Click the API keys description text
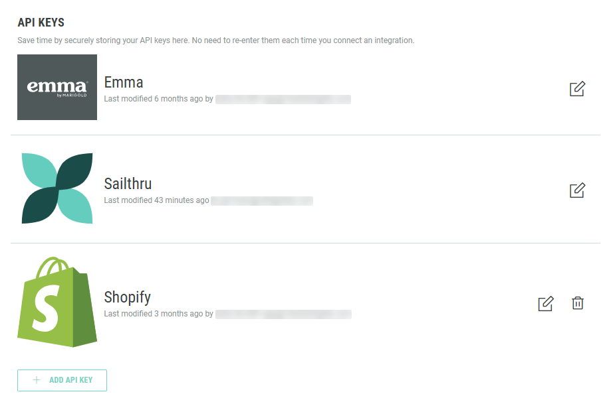The height and width of the screenshot is (406, 611). pyautogui.click(x=215, y=40)
